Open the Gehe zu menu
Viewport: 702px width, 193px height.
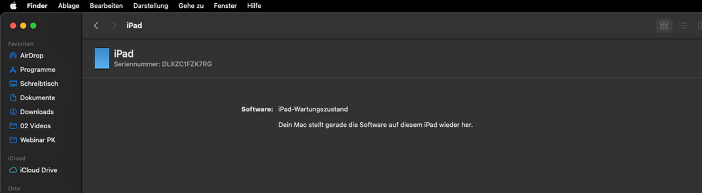[x=191, y=6]
